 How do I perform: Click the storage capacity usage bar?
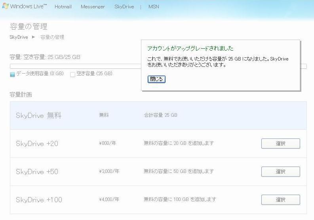coord(75,66)
